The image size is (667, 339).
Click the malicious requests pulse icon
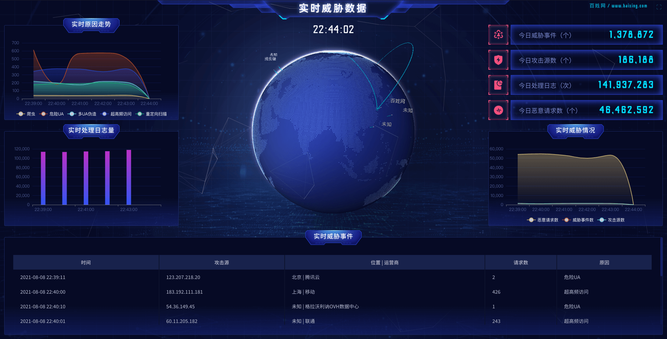pos(498,110)
